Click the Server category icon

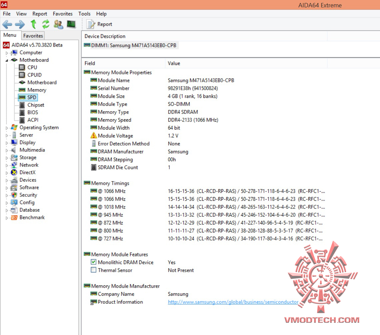[14, 135]
